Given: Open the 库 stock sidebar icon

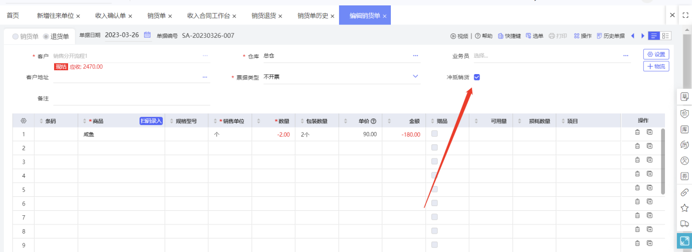Looking at the screenshot, I should (x=684, y=129).
